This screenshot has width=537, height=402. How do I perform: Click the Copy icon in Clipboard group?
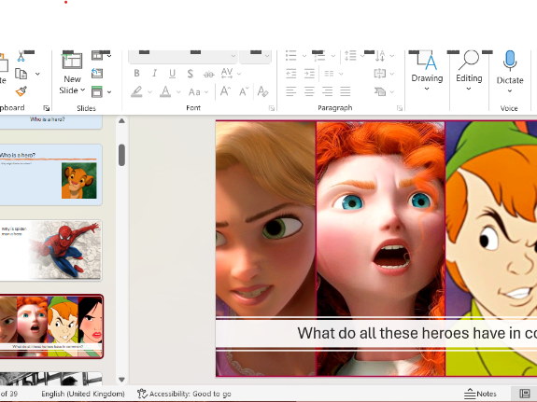[x=21, y=74]
